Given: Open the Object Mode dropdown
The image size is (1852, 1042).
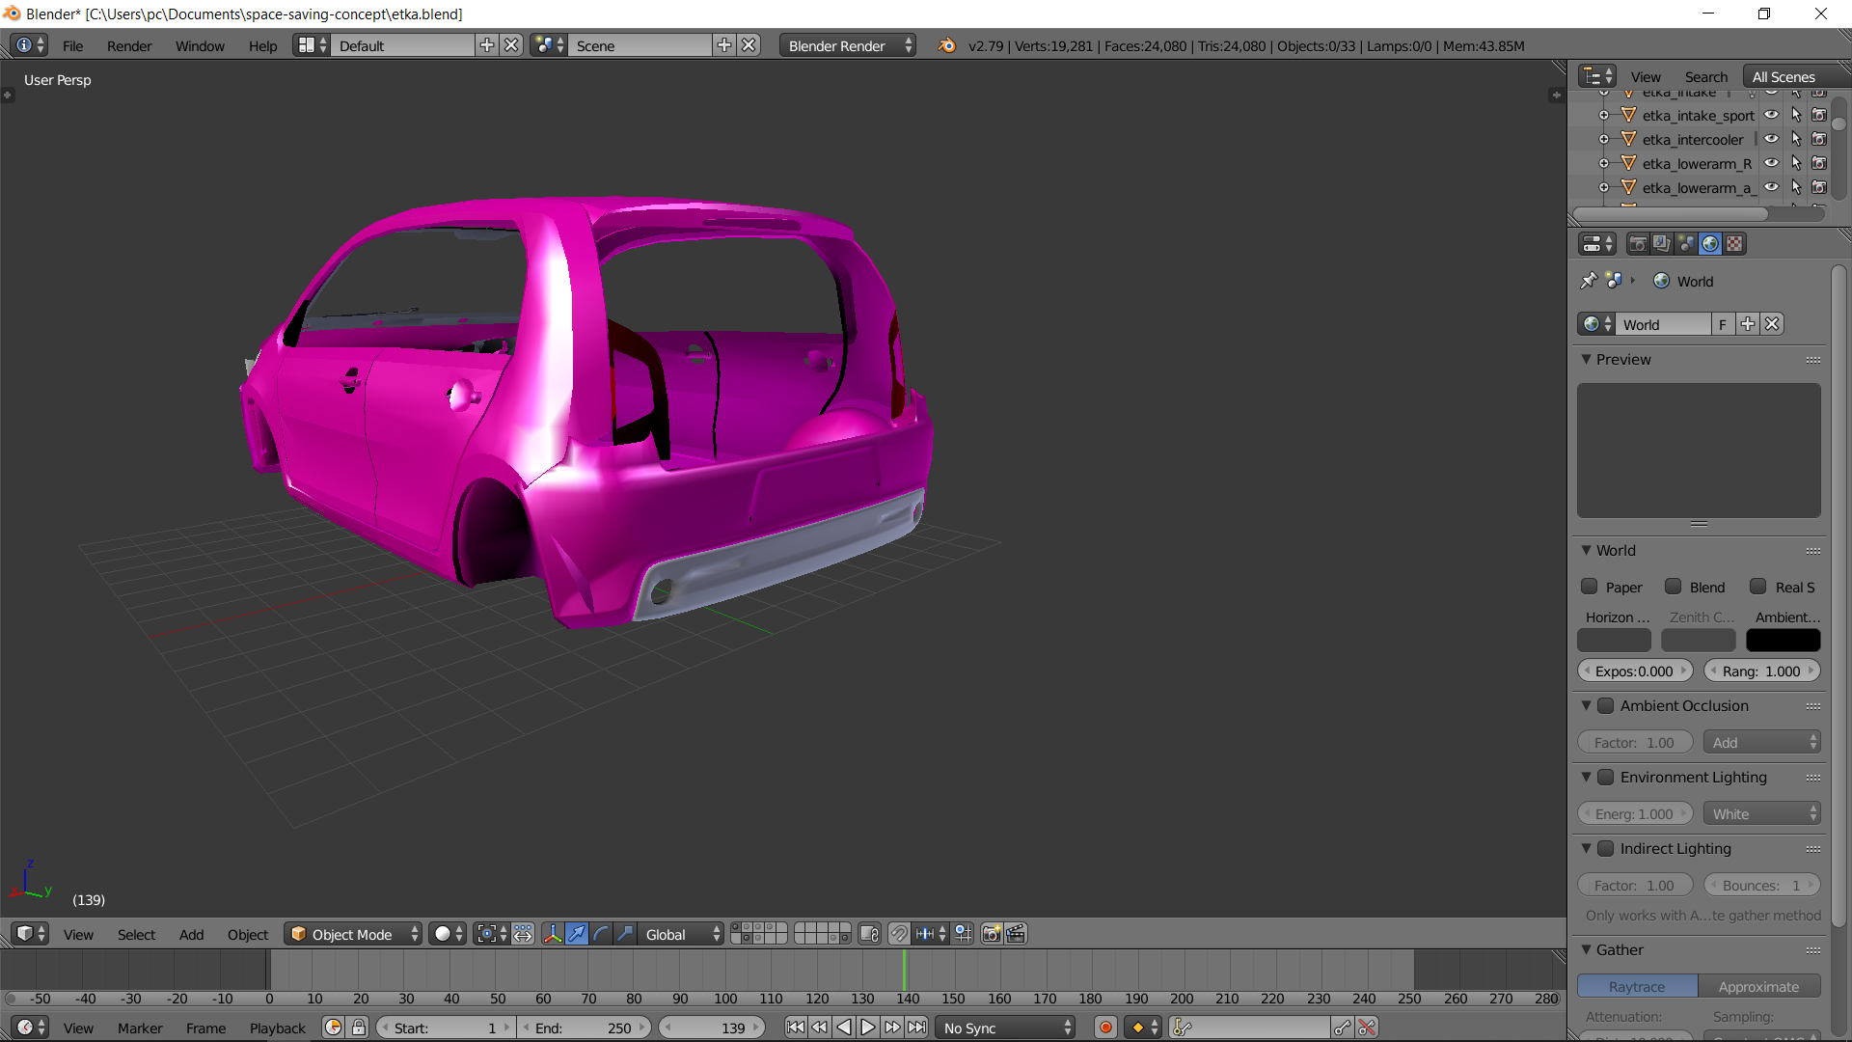Looking at the screenshot, I should [354, 934].
